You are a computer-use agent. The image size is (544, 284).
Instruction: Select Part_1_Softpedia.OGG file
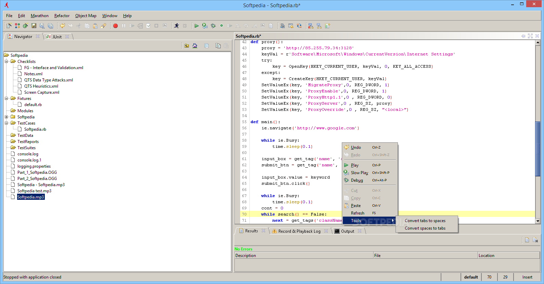click(x=37, y=172)
